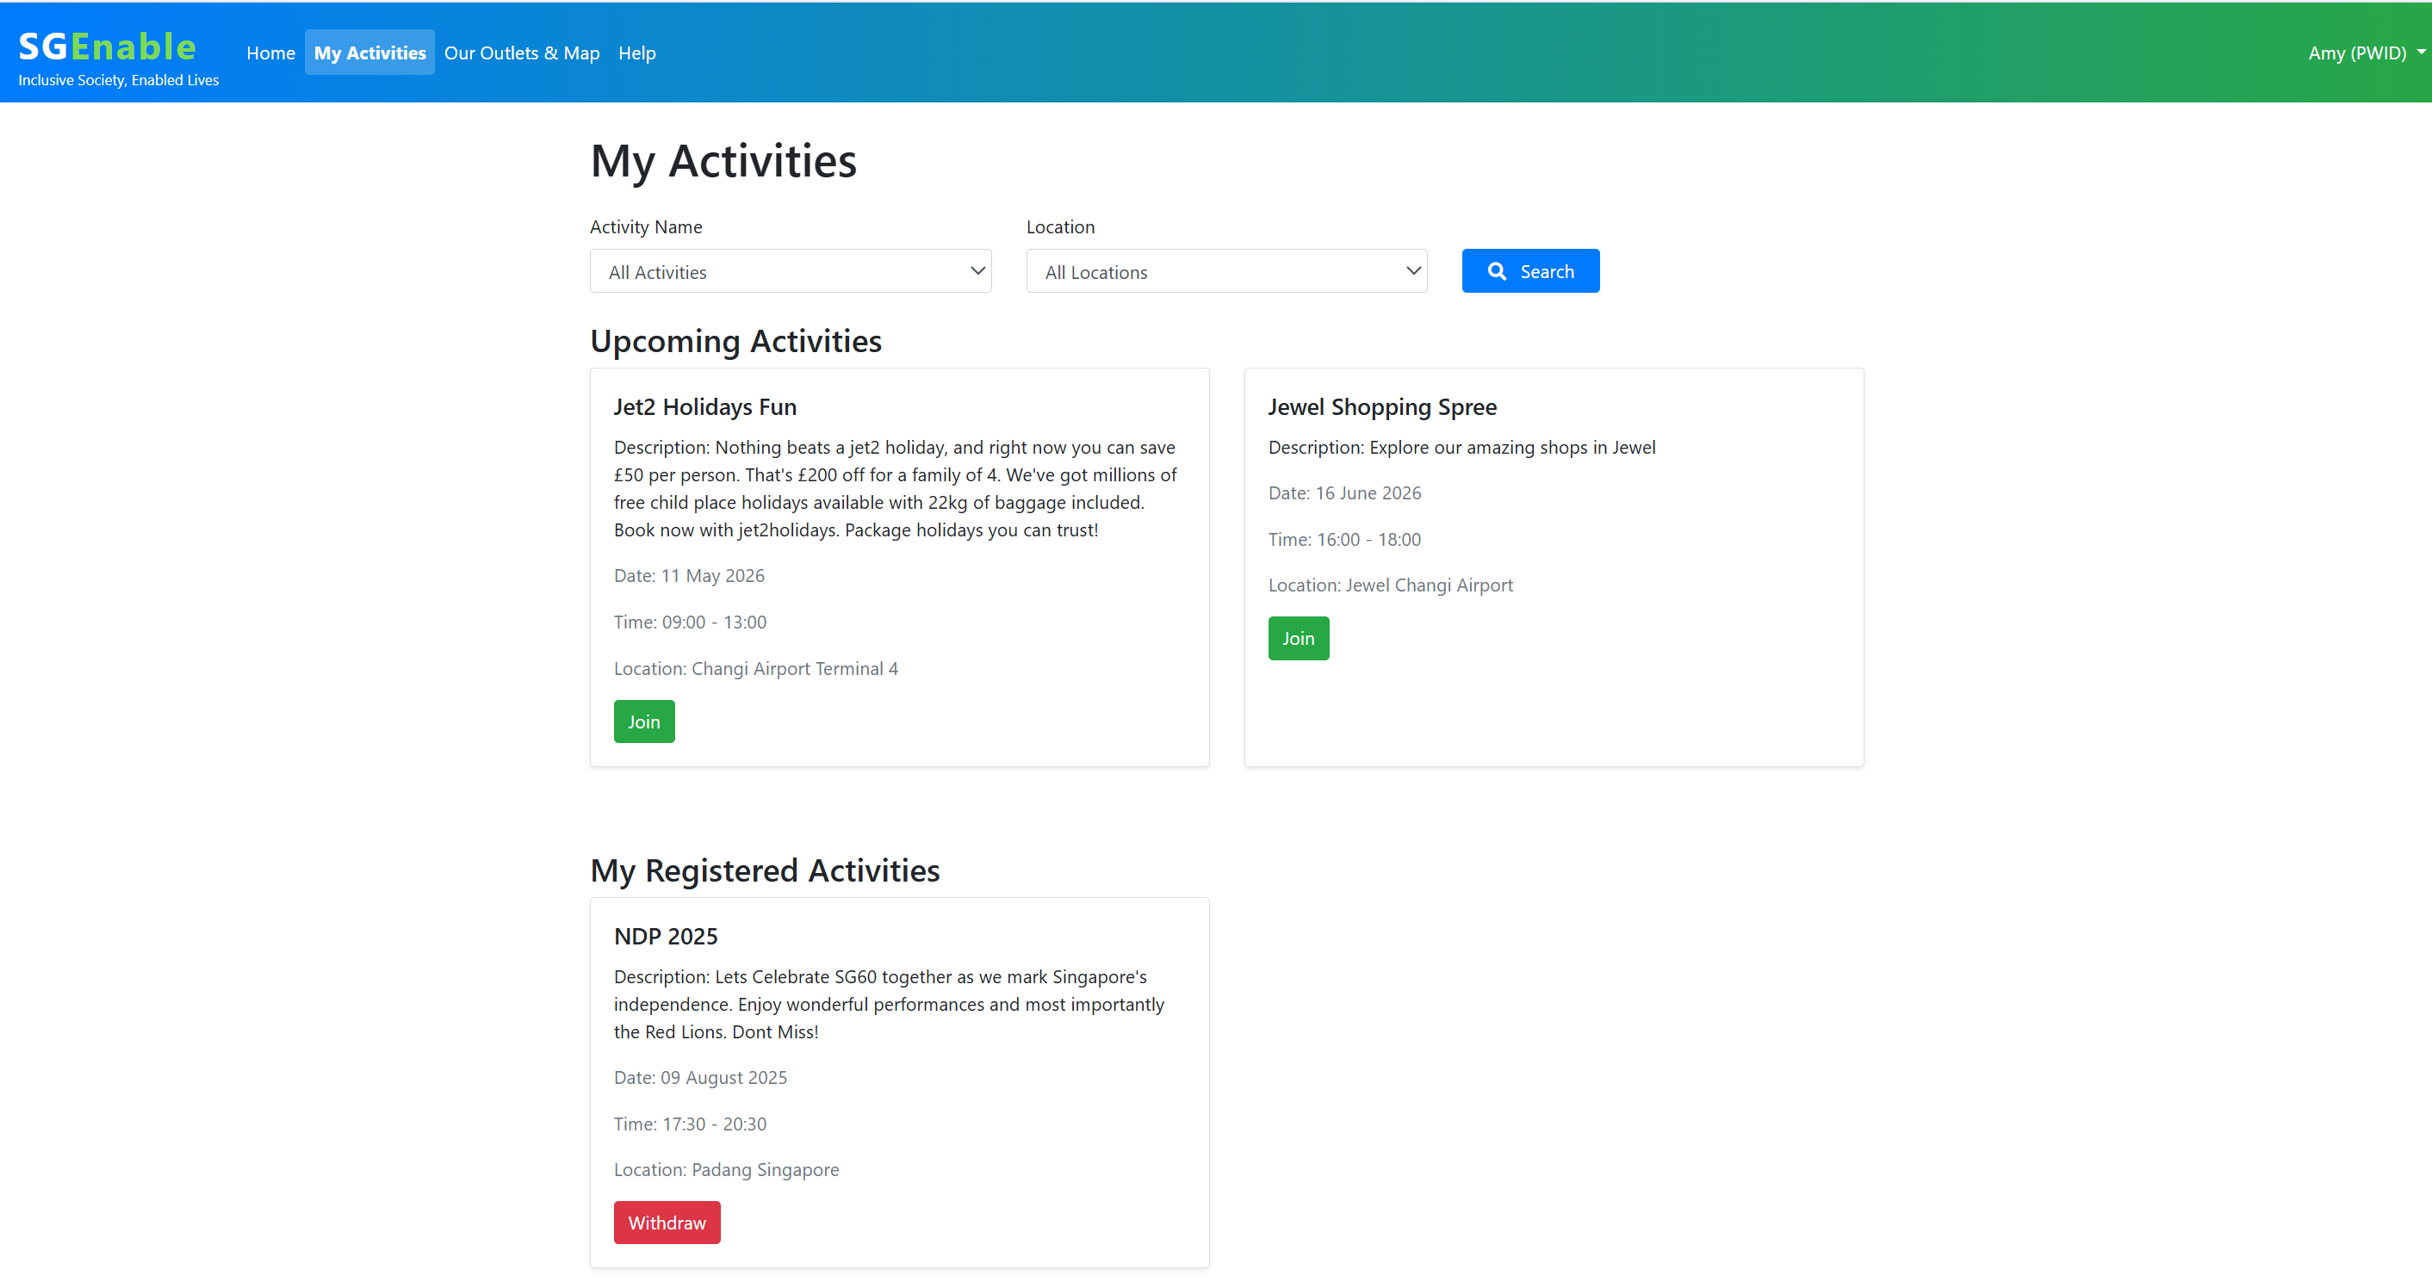Click the magnifier icon in Search button
2432x1288 pixels.
[1497, 272]
